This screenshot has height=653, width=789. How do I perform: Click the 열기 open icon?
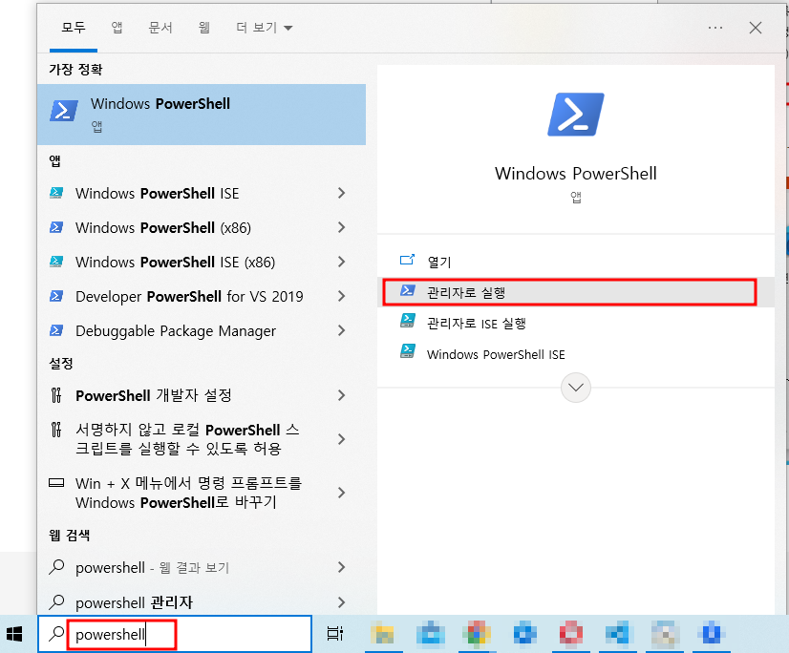pos(407,260)
